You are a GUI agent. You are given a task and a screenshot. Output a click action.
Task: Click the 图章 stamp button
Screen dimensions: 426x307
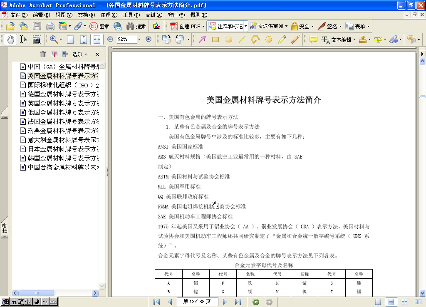click(x=99, y=26)
